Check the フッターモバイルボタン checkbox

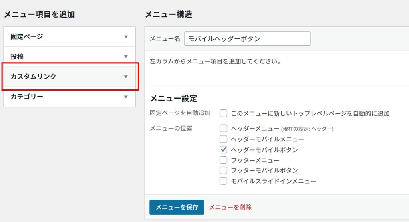pyautogui.click(x=224, y=170)
